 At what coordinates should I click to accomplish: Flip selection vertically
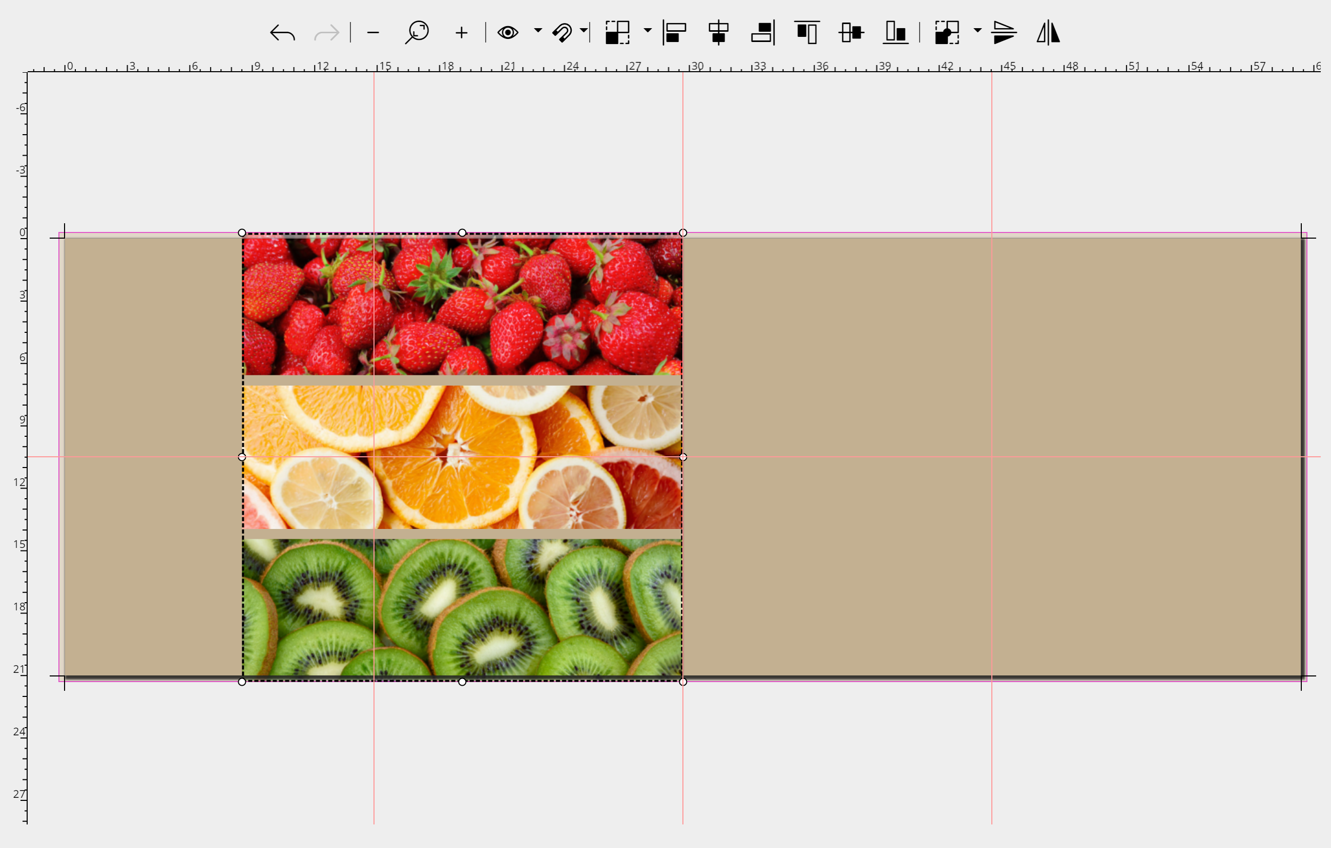[1004, 33]
